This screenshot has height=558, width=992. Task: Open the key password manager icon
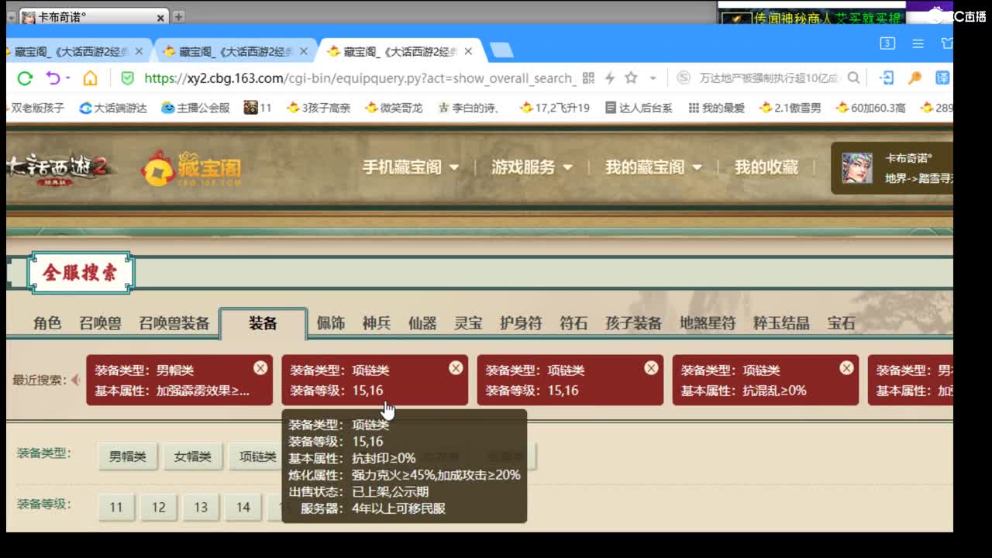pos(914,77)
